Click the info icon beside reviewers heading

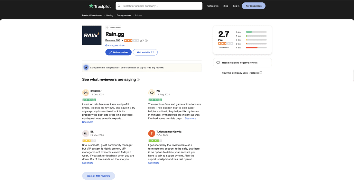[138, 79]
